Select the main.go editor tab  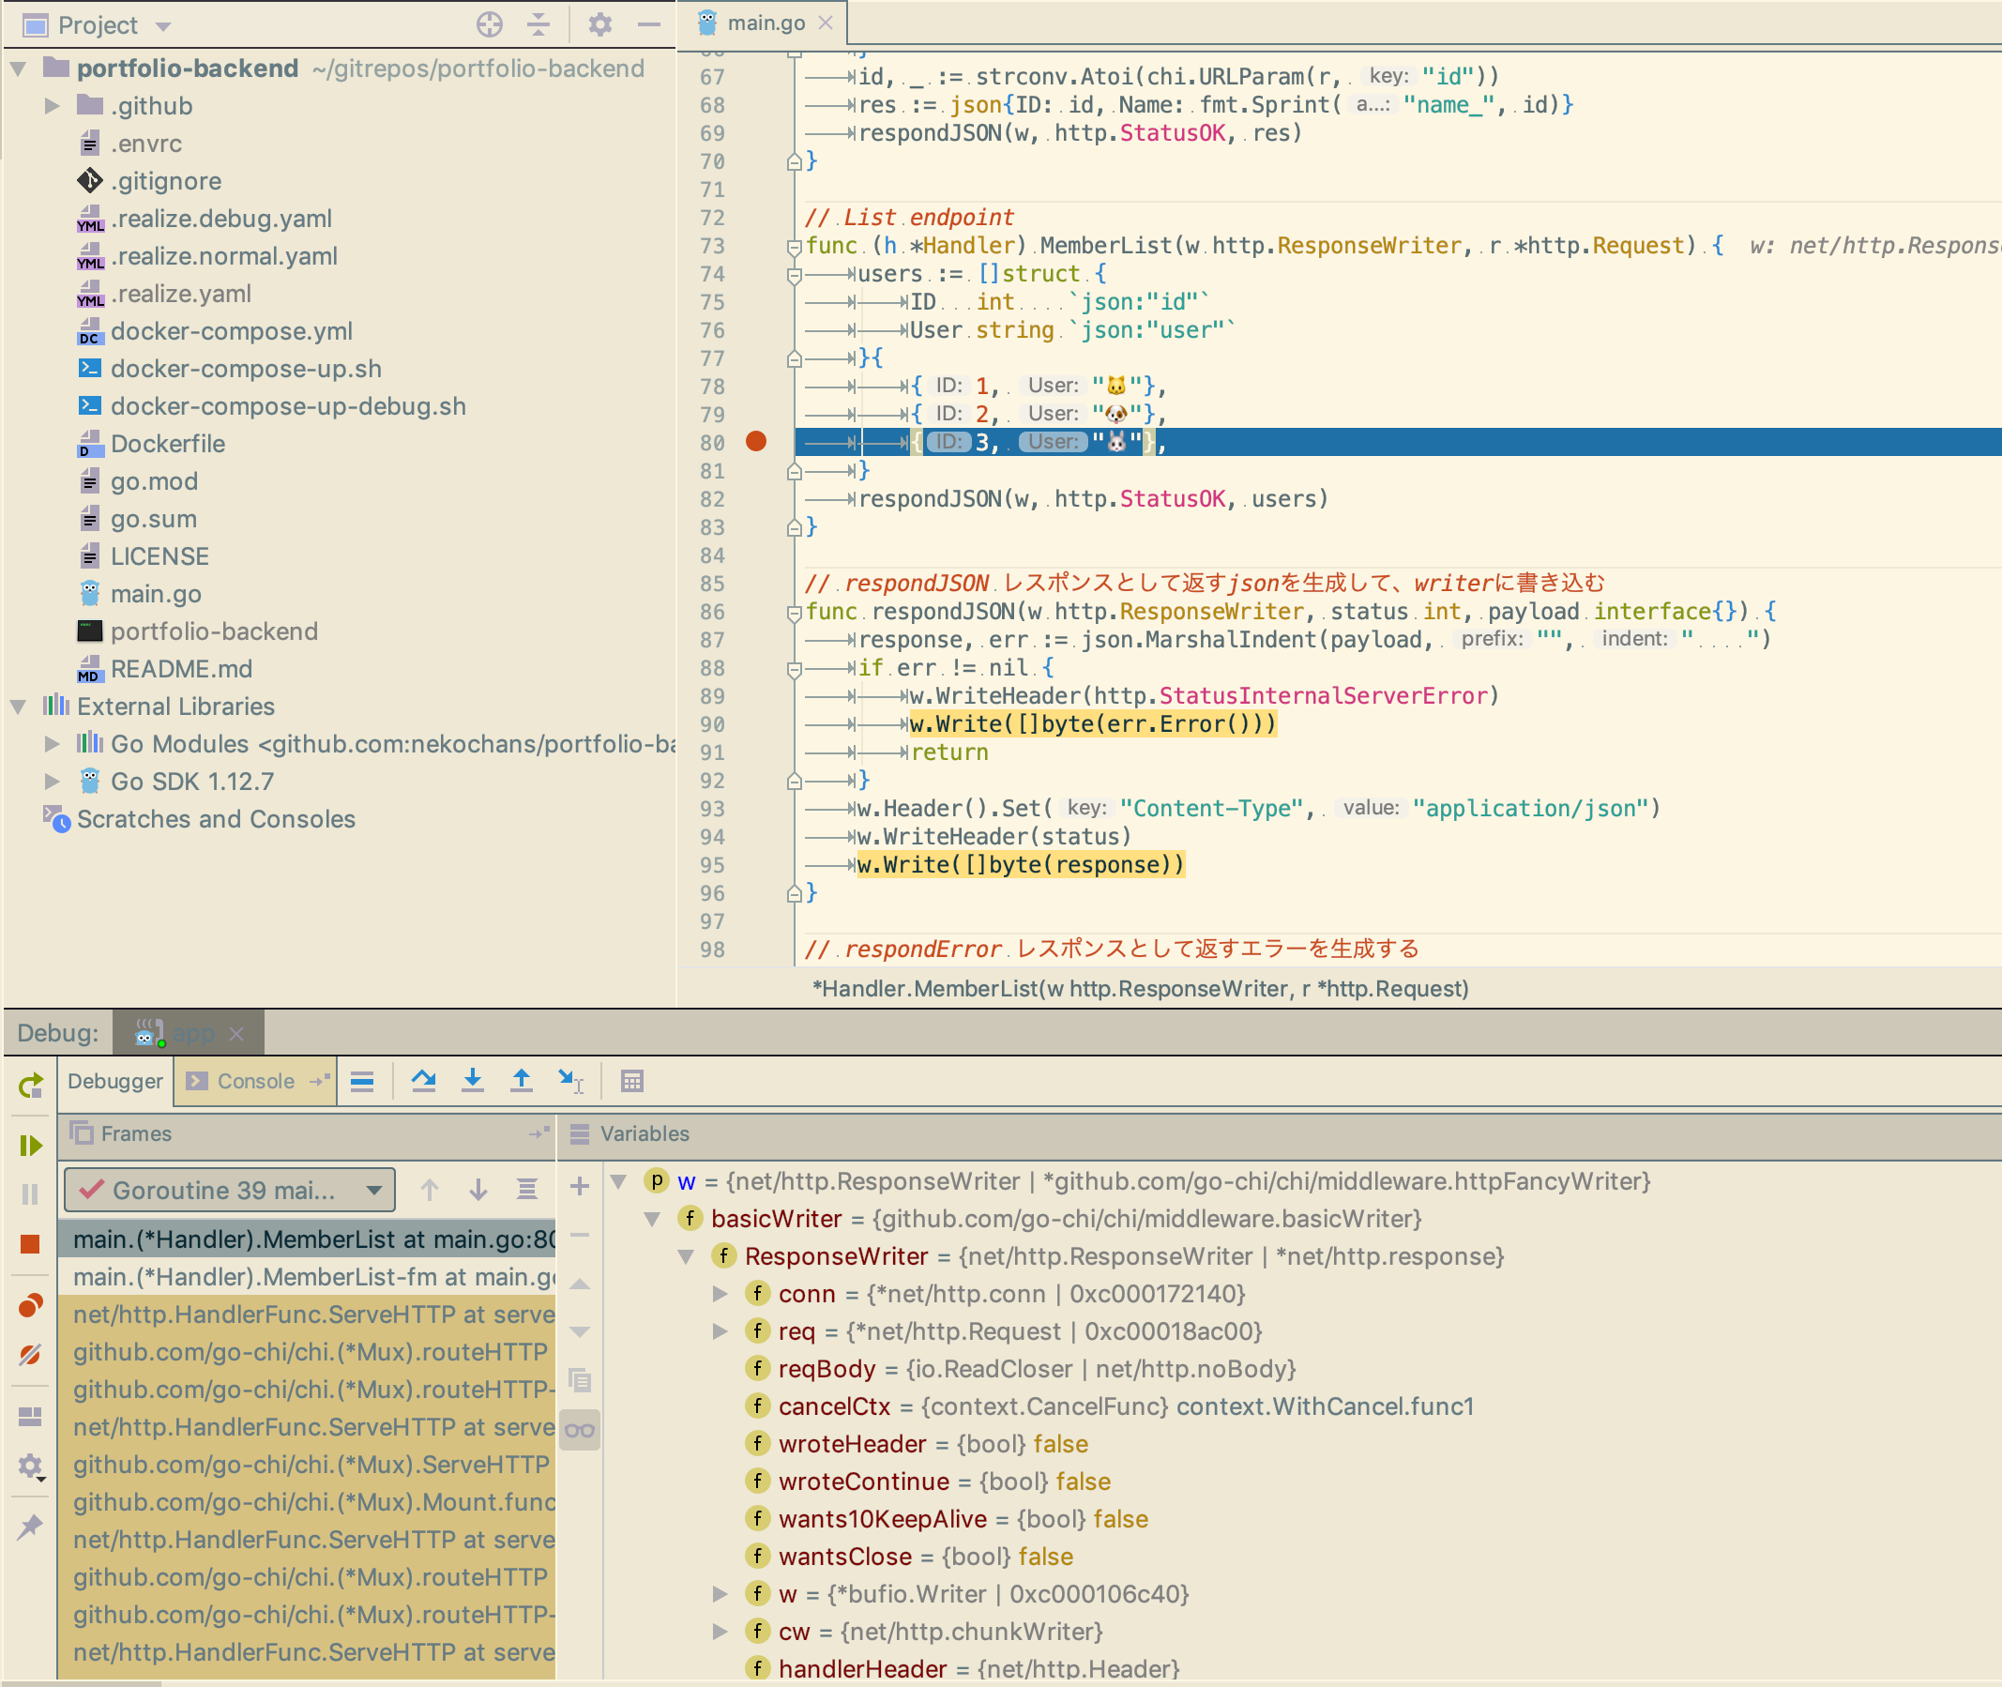(765, 23)
